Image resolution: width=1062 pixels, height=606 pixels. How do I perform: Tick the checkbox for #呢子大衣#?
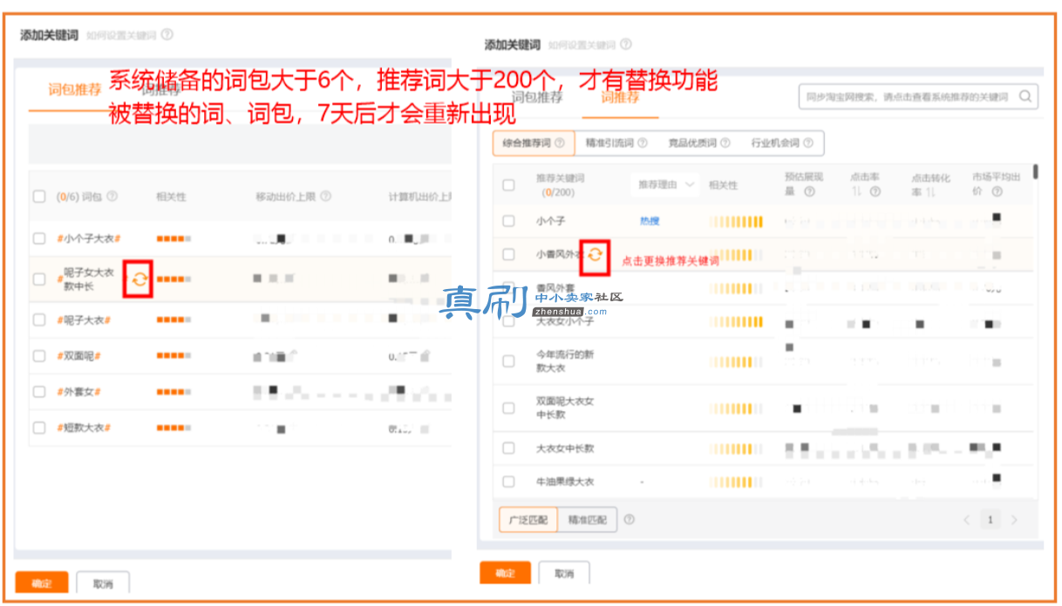[x=39, y=320]
